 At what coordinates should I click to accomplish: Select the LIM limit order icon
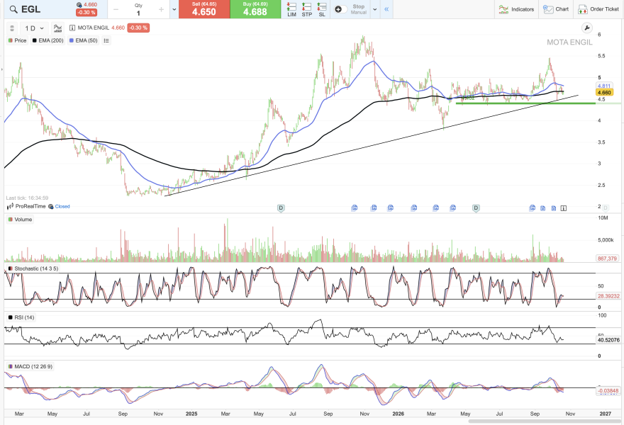coord(291,9)
